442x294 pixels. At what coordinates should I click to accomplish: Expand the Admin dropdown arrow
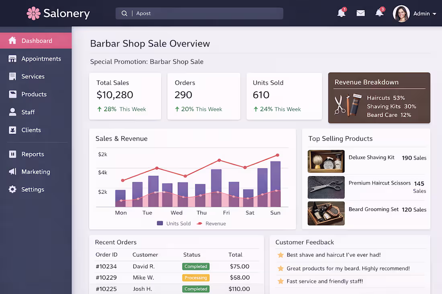434,14
